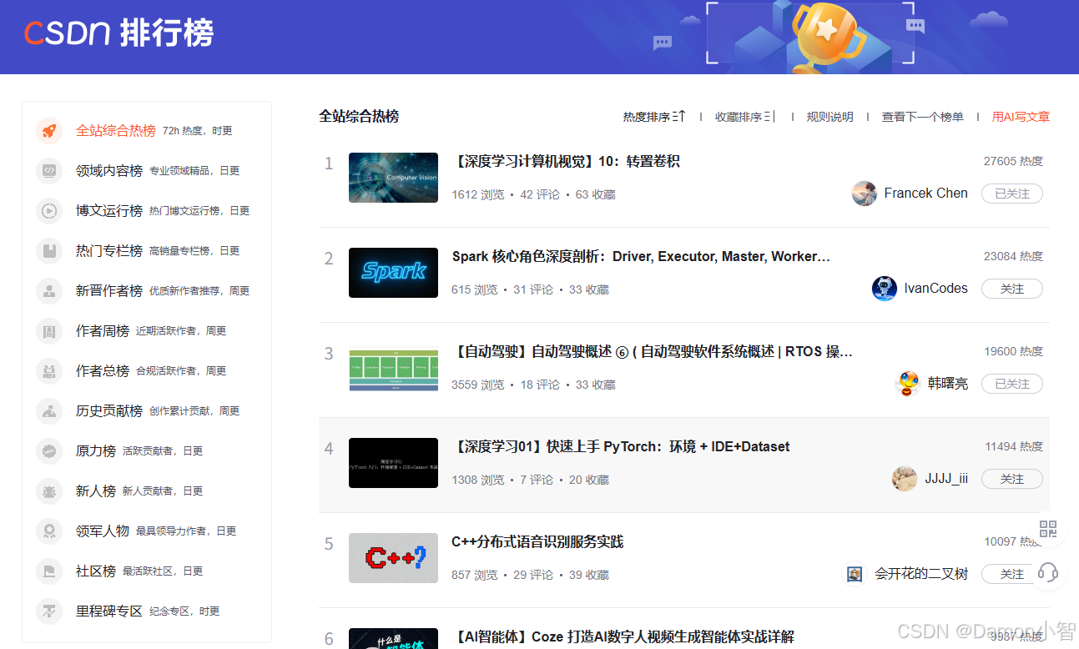Click the bookmark icon beside 热门专栏榜
Image resolution: width=1079 pixels, height=649 pixels.
click(49, 251)
